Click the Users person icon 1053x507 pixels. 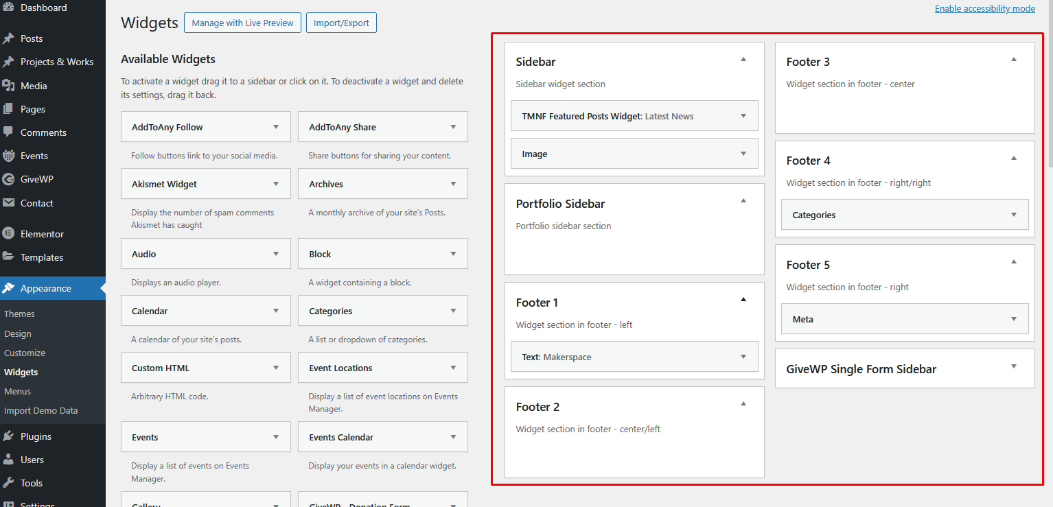8,460
